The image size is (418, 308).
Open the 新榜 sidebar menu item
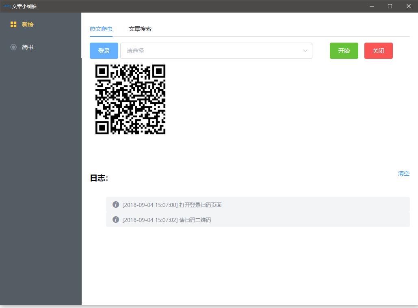pos(41,24)
